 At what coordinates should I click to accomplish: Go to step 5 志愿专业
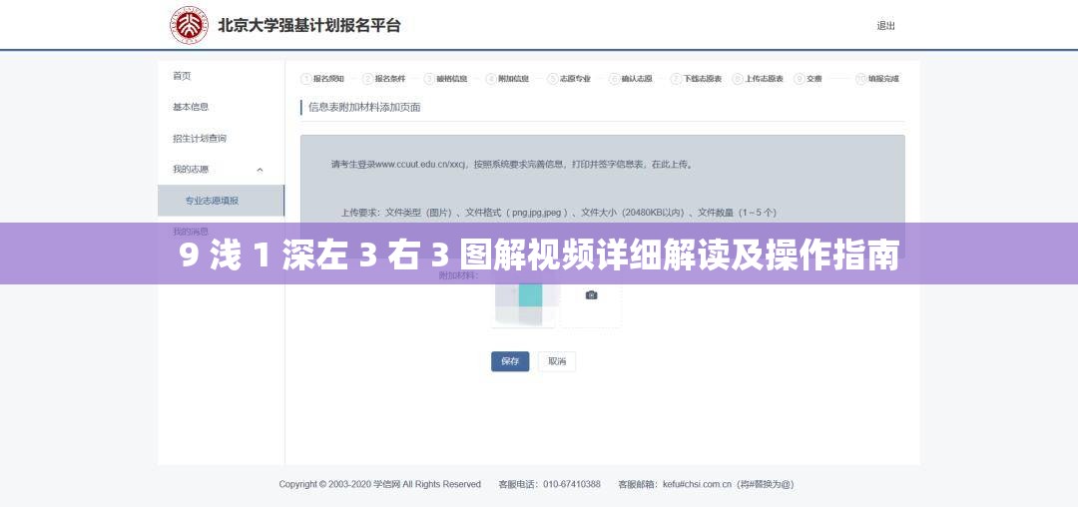click(x=569, y=79)
